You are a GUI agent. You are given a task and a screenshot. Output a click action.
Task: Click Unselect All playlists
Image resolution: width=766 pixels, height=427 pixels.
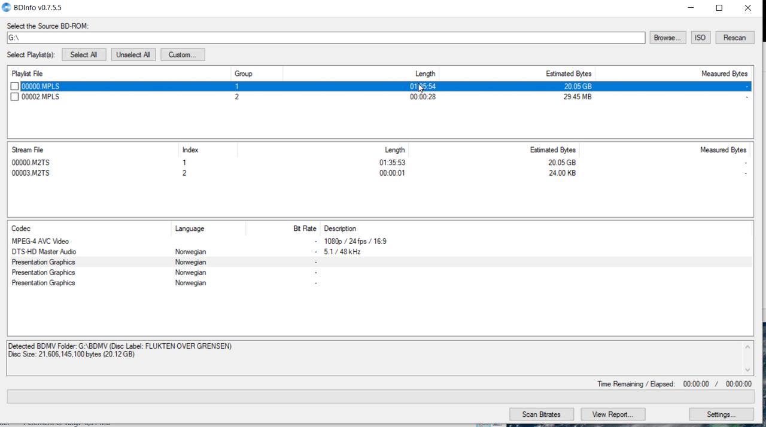pyautogui.click(x=133, y=54)
